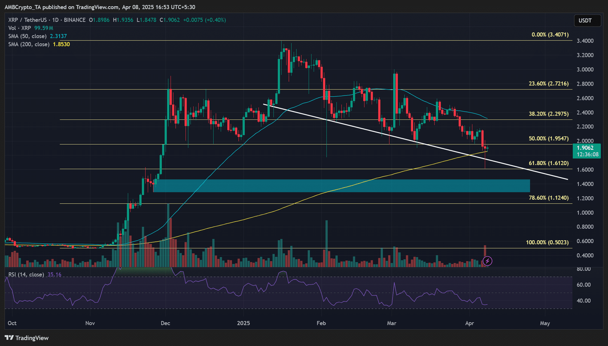
Task: Click the 2025 label on time axis
Action: (x=243, y=323)
